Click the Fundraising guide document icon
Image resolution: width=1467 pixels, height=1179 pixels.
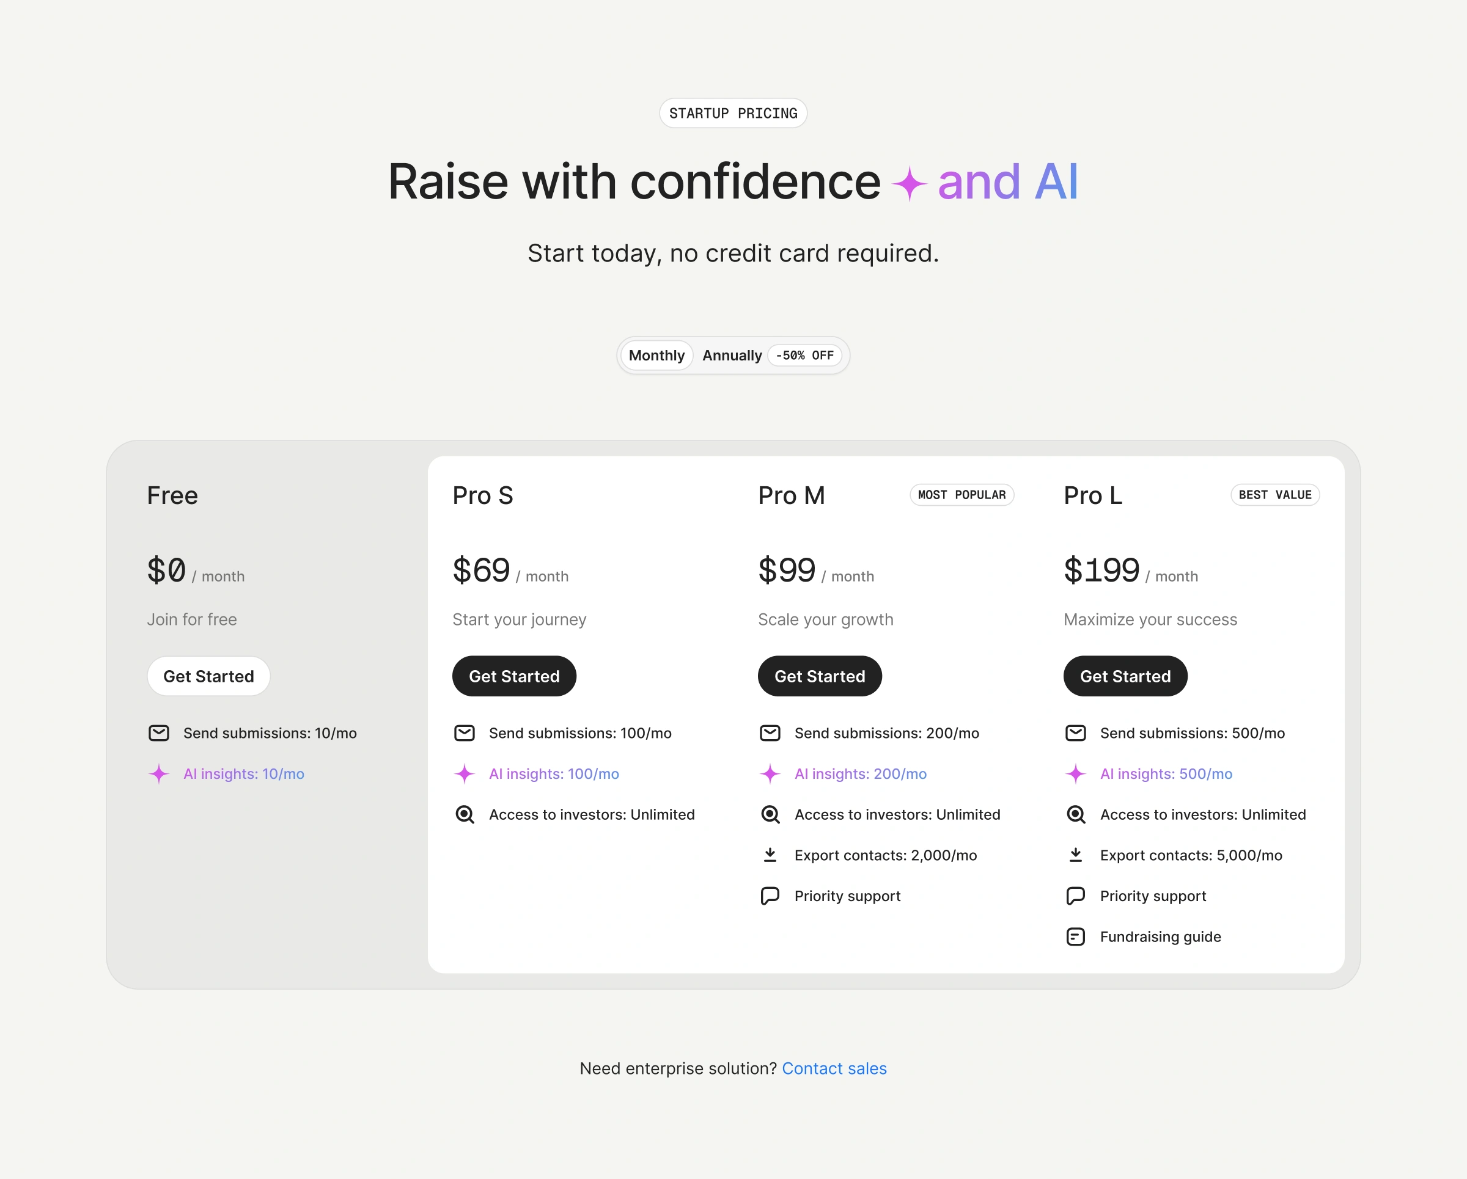(1076, 937)
